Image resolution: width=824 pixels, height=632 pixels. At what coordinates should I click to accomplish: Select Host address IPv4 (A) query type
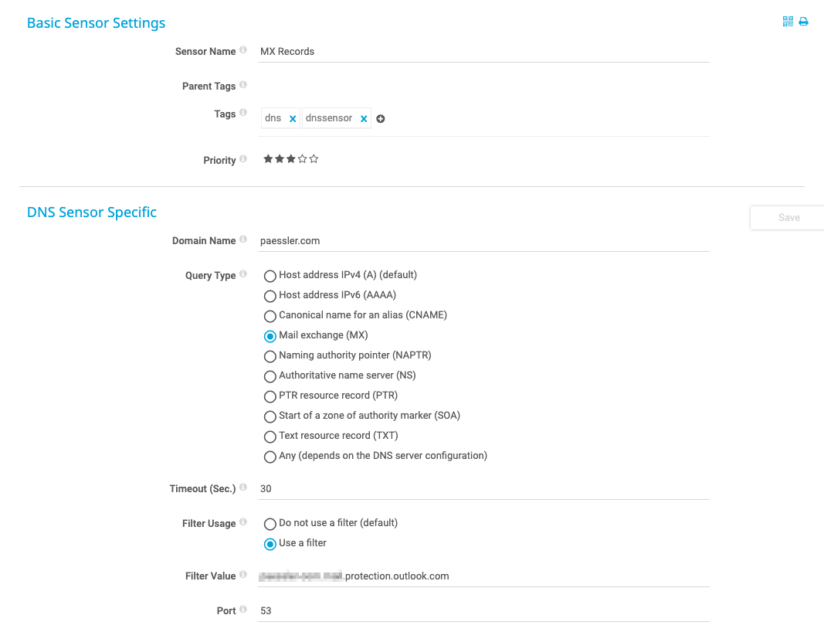coord(270,276)
